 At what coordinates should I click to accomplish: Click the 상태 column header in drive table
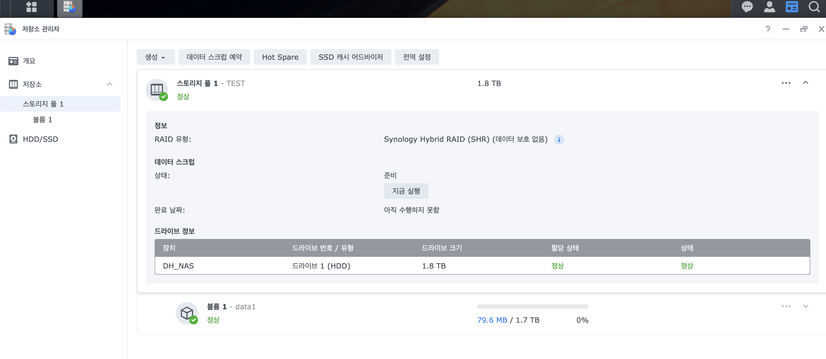pos(687,248)
